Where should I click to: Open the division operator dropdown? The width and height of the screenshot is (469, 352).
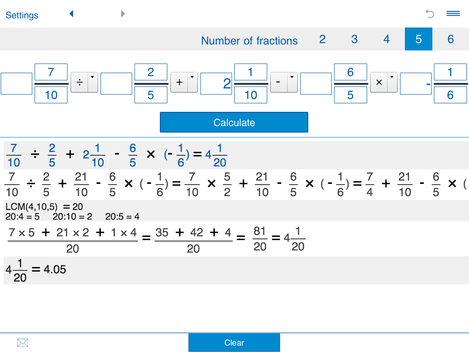click(93, 77)
